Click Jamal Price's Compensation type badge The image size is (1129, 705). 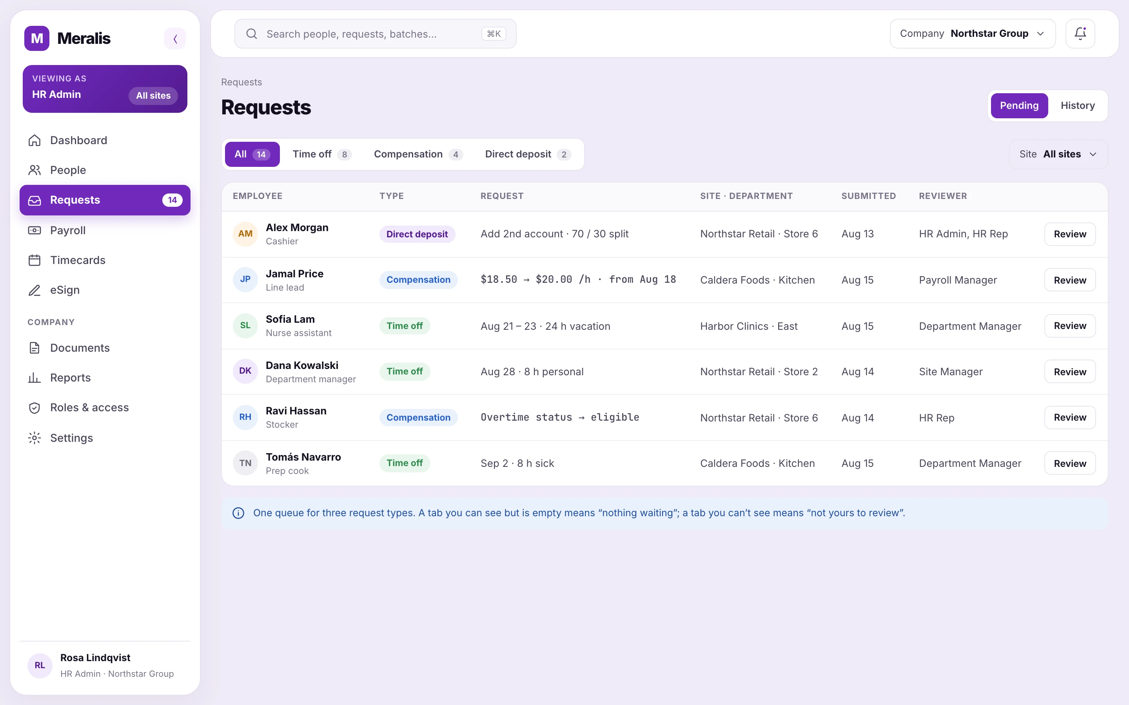pos(418,280)
